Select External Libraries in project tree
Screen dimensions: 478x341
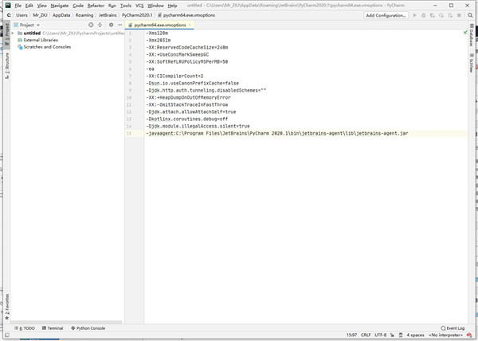pos(41,40)
